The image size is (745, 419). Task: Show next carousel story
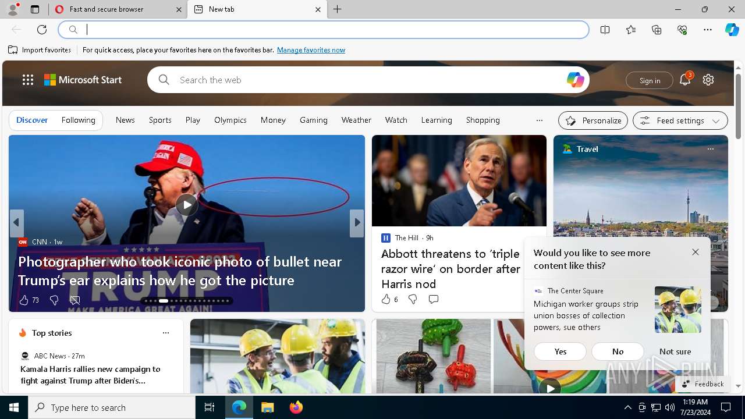click(x=357, y=223)
